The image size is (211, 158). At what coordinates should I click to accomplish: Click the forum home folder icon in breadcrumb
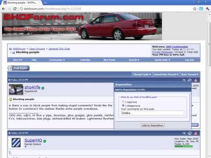tap(11, 49)
